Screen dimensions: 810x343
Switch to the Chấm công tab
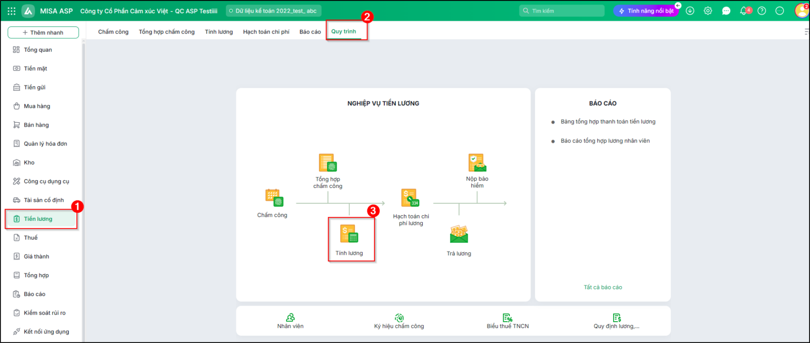113,31
